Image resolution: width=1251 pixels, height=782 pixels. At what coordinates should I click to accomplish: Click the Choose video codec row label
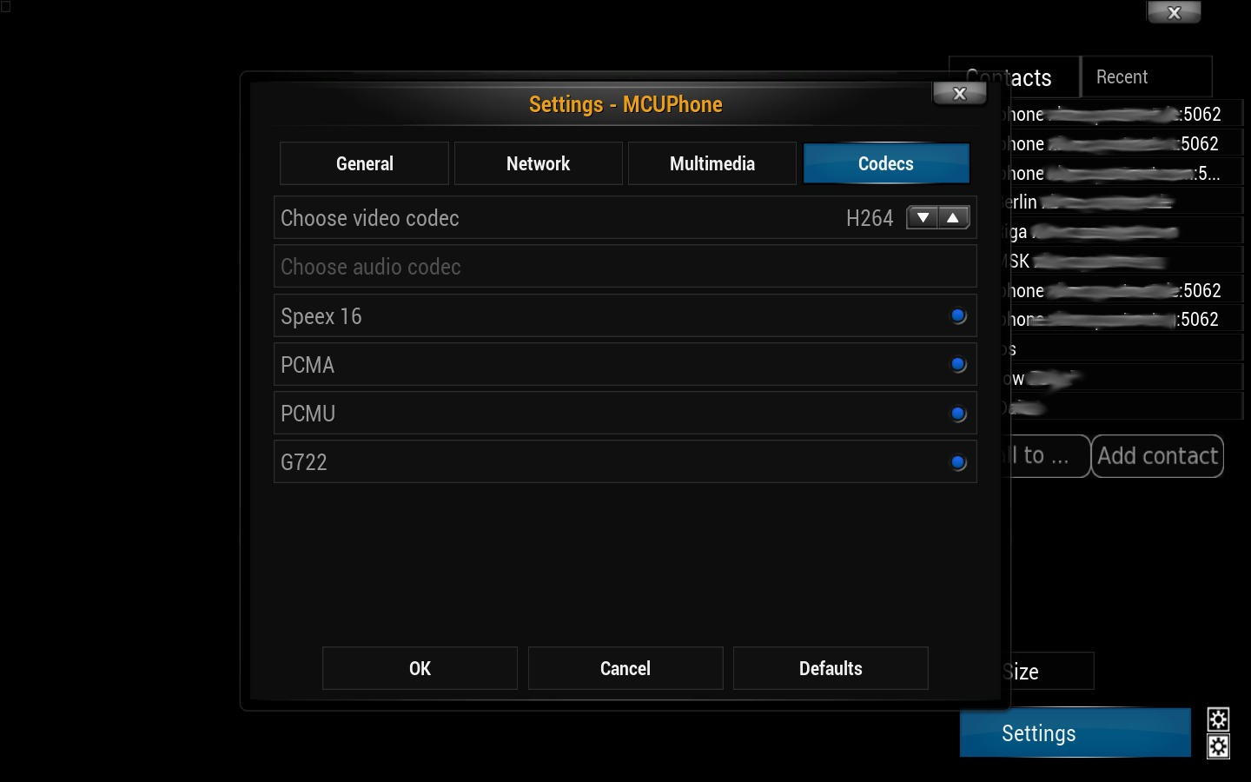tap(369, 218)
